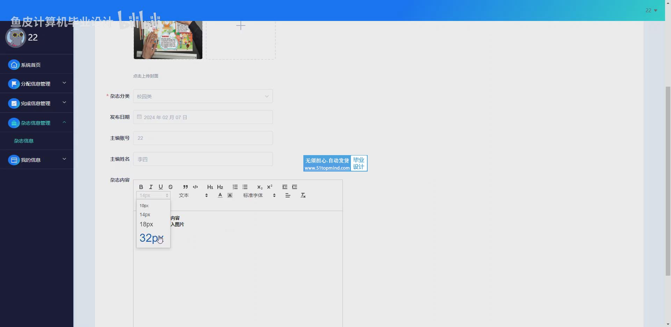
Task: Click the 点击上传封面 hint text
Action: click(x=146, y=76)
